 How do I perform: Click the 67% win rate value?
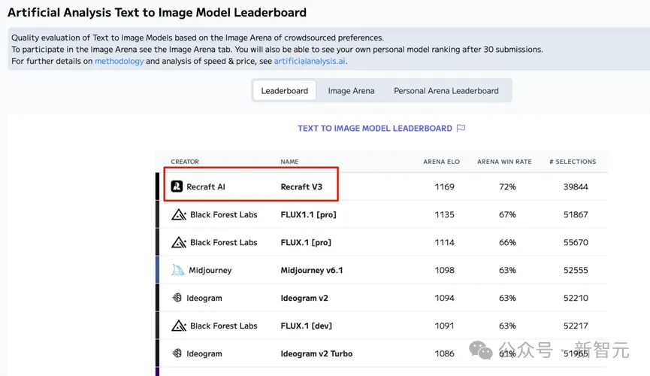click(x=507, y=214)
